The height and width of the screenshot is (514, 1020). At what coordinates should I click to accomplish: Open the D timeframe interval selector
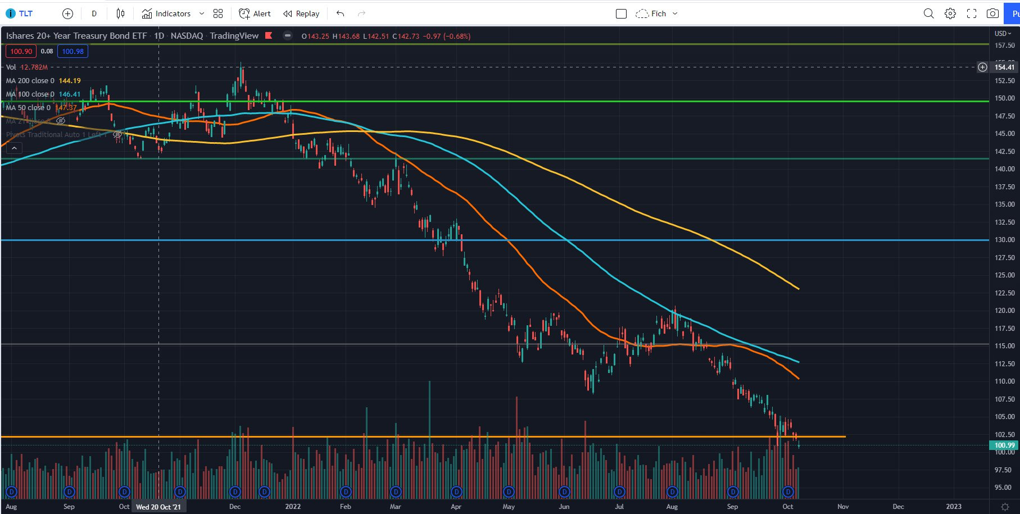(x=94, y=13)
